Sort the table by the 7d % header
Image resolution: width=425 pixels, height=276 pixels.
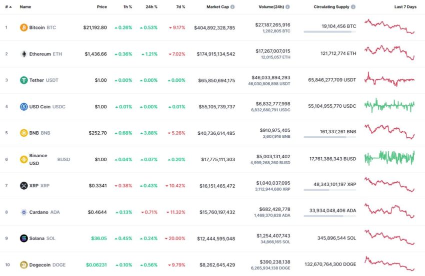click(180, 7)
